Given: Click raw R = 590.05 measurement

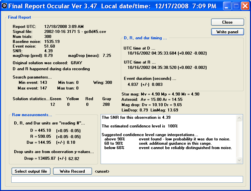Looking at the screenshot, I should [x=41, y=136].
